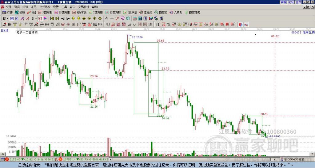This screenshot has height=168, width=315.
Task: Step chart right with black arrow
Action: coord(68,19)
